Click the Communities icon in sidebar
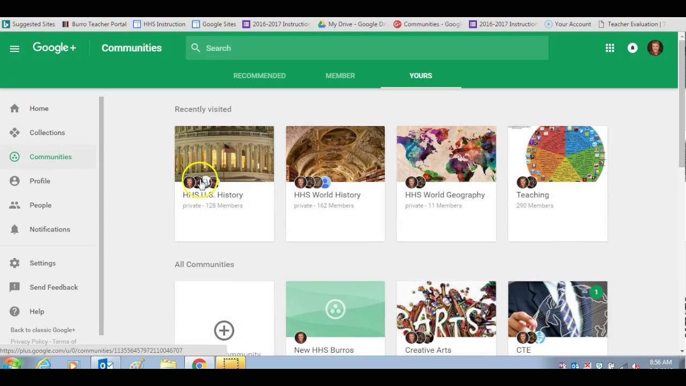This screenshot has width=686, height=386. point(14,157)
